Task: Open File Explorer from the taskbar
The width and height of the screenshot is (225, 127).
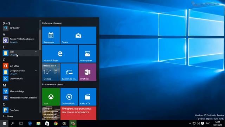Action: pyautogui.click(x=38, y=123)
